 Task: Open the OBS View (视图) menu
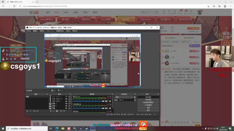click(42, 31)
